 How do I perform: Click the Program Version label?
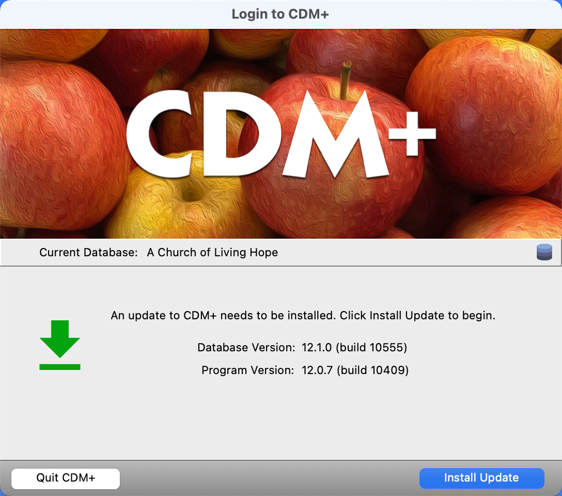tap(247, 370)
